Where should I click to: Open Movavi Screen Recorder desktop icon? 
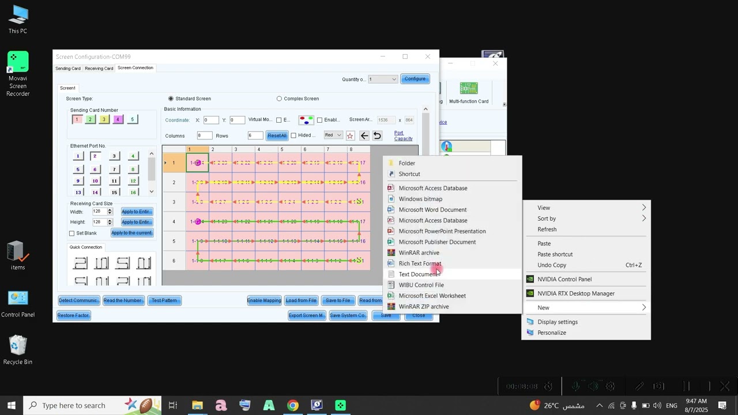click(18, 74)
